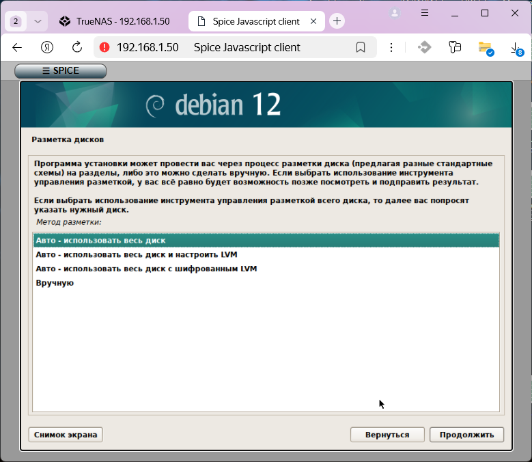Maximize the browser window
The image size is (532, 462).
click(x=485, y=13)
